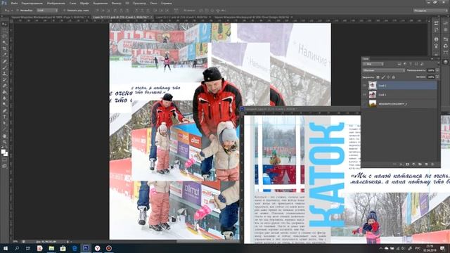Click the Fill value field
The height and width of the screenshot is (253, 450).
pos(431,77)
